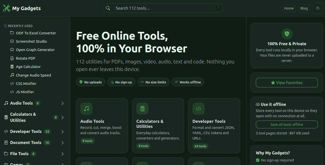
Task: Select Document Tools category label in sidebar
Action: [26, 143]
